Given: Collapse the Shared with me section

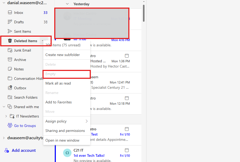Looking at the screenshot, I should click(4, 107).
